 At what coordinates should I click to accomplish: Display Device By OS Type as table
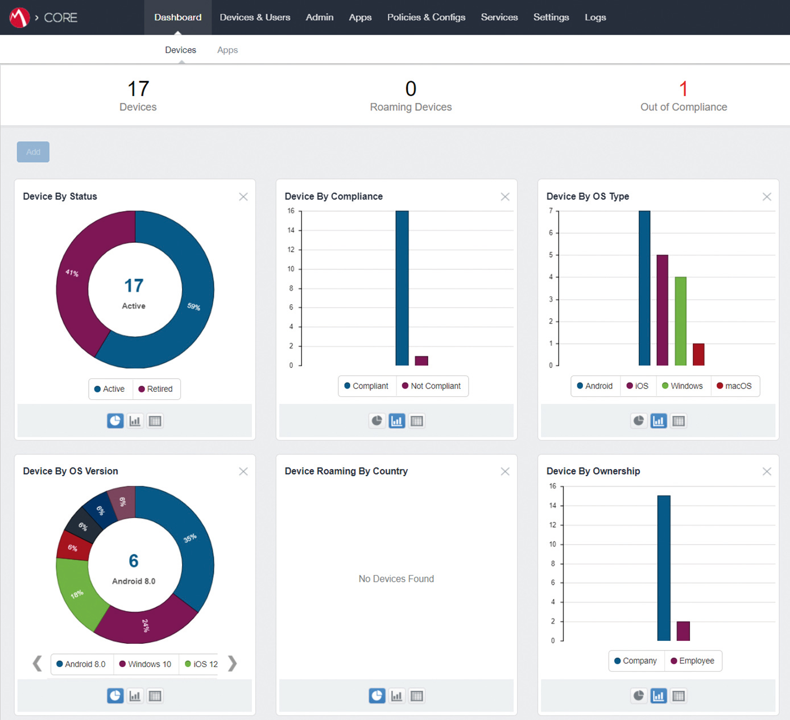pos(679,421)
